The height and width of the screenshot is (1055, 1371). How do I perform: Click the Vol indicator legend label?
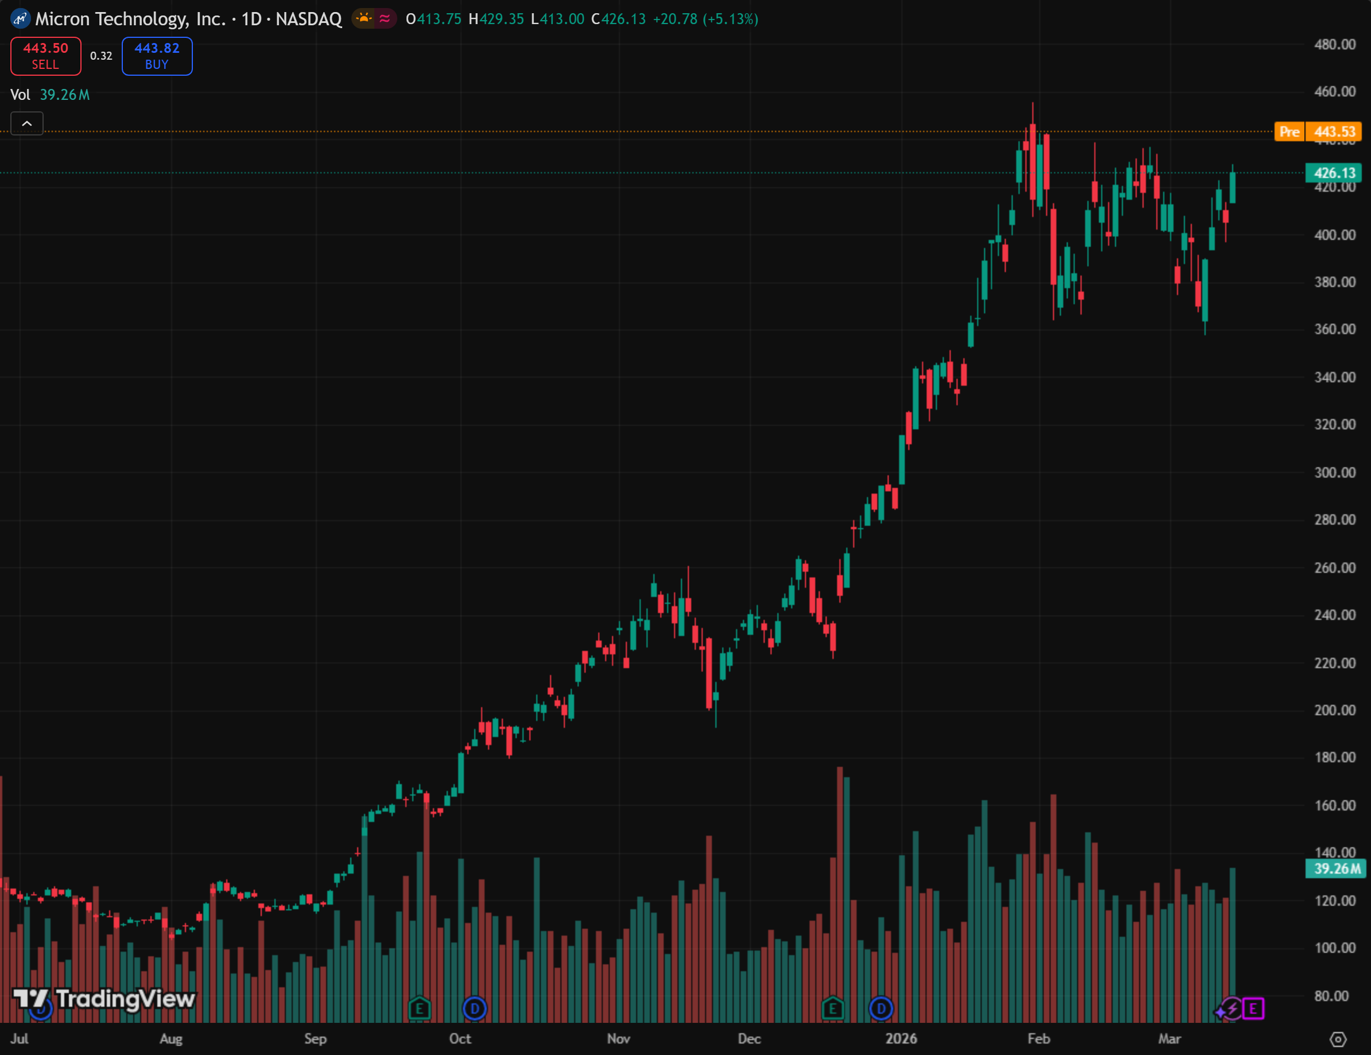coord(20,95)
